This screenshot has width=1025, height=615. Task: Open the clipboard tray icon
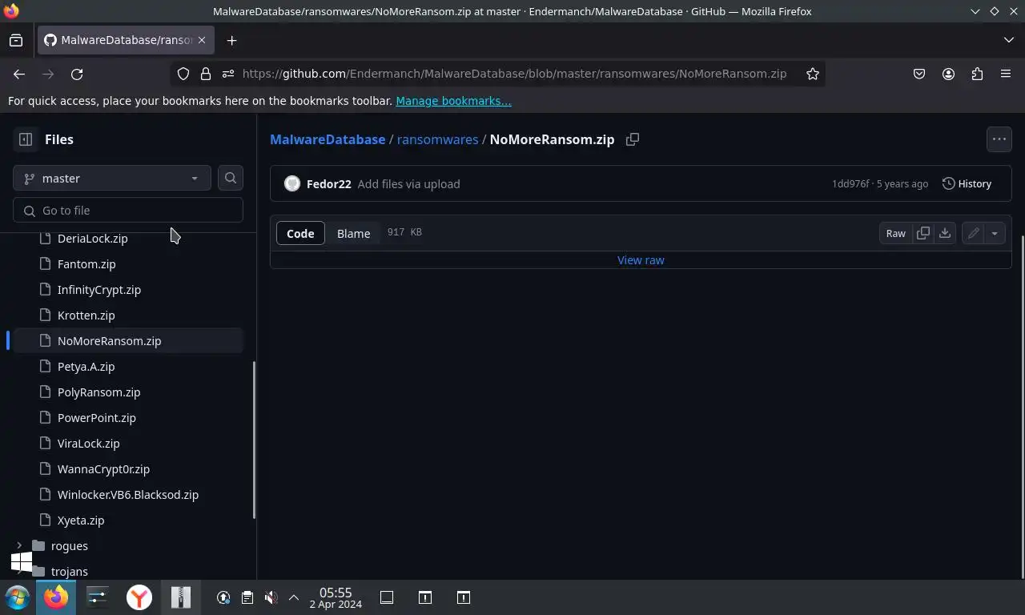tap(247, 597)
